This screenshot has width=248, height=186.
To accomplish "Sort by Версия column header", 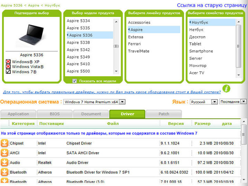I will (x=176, y=124).
